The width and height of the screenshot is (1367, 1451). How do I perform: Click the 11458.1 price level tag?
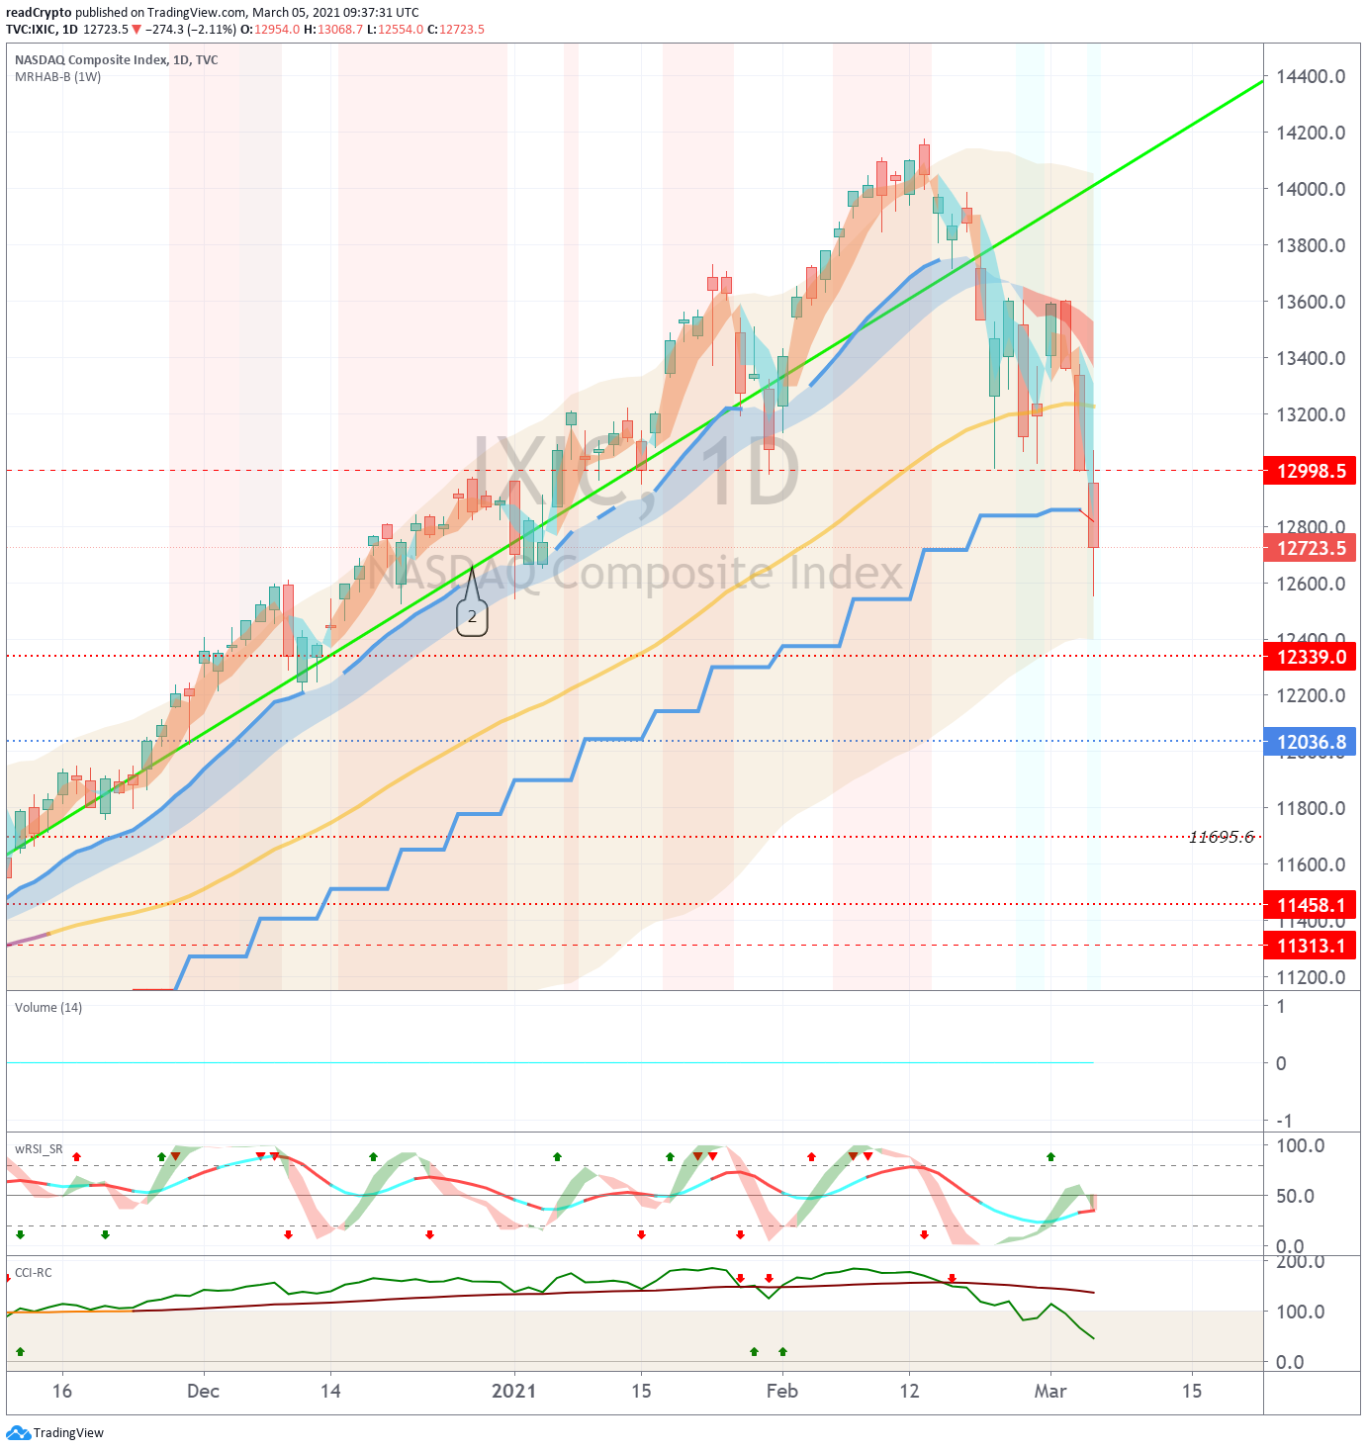(1311, 905)
